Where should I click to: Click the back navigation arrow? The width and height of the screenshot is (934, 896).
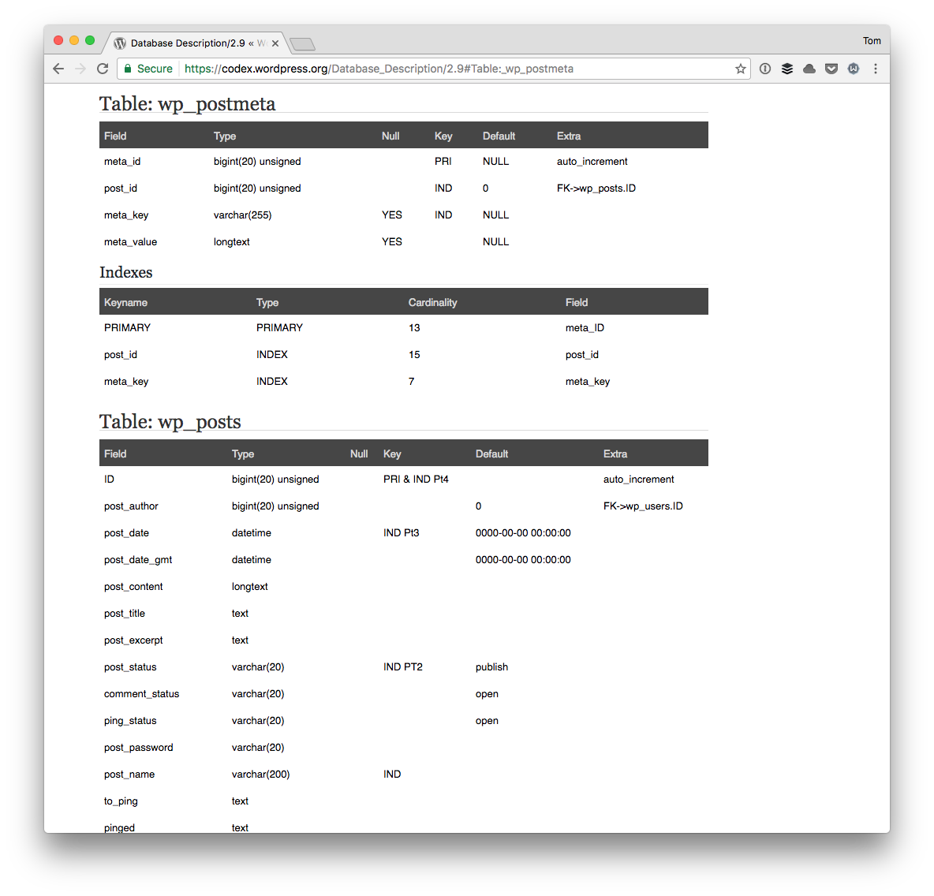[58, 69]
